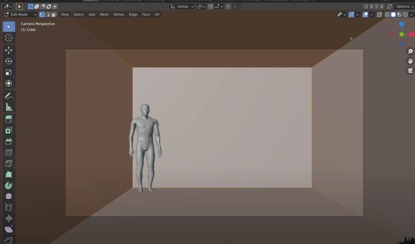Viewport: 415px width, 244px height.
Task: Open the Global orientation dropdown
Action: [x=182, y=7]
